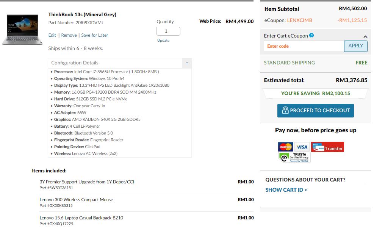Viewport: 374px width, 230px height.
Task: Open the SHOW CART ID link
Action: click(x=286, y=190)
